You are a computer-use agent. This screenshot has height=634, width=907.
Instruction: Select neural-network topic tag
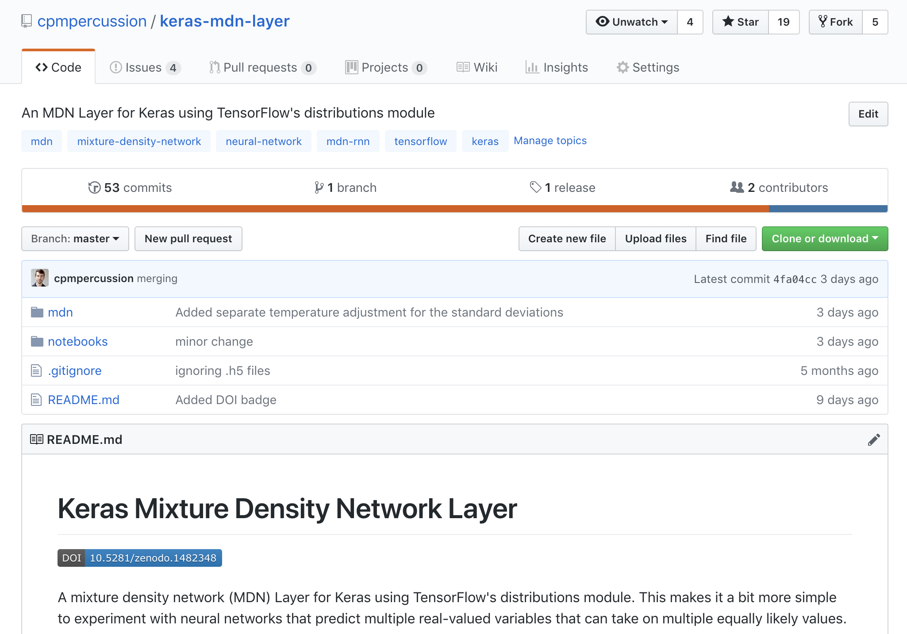[264, 141]
